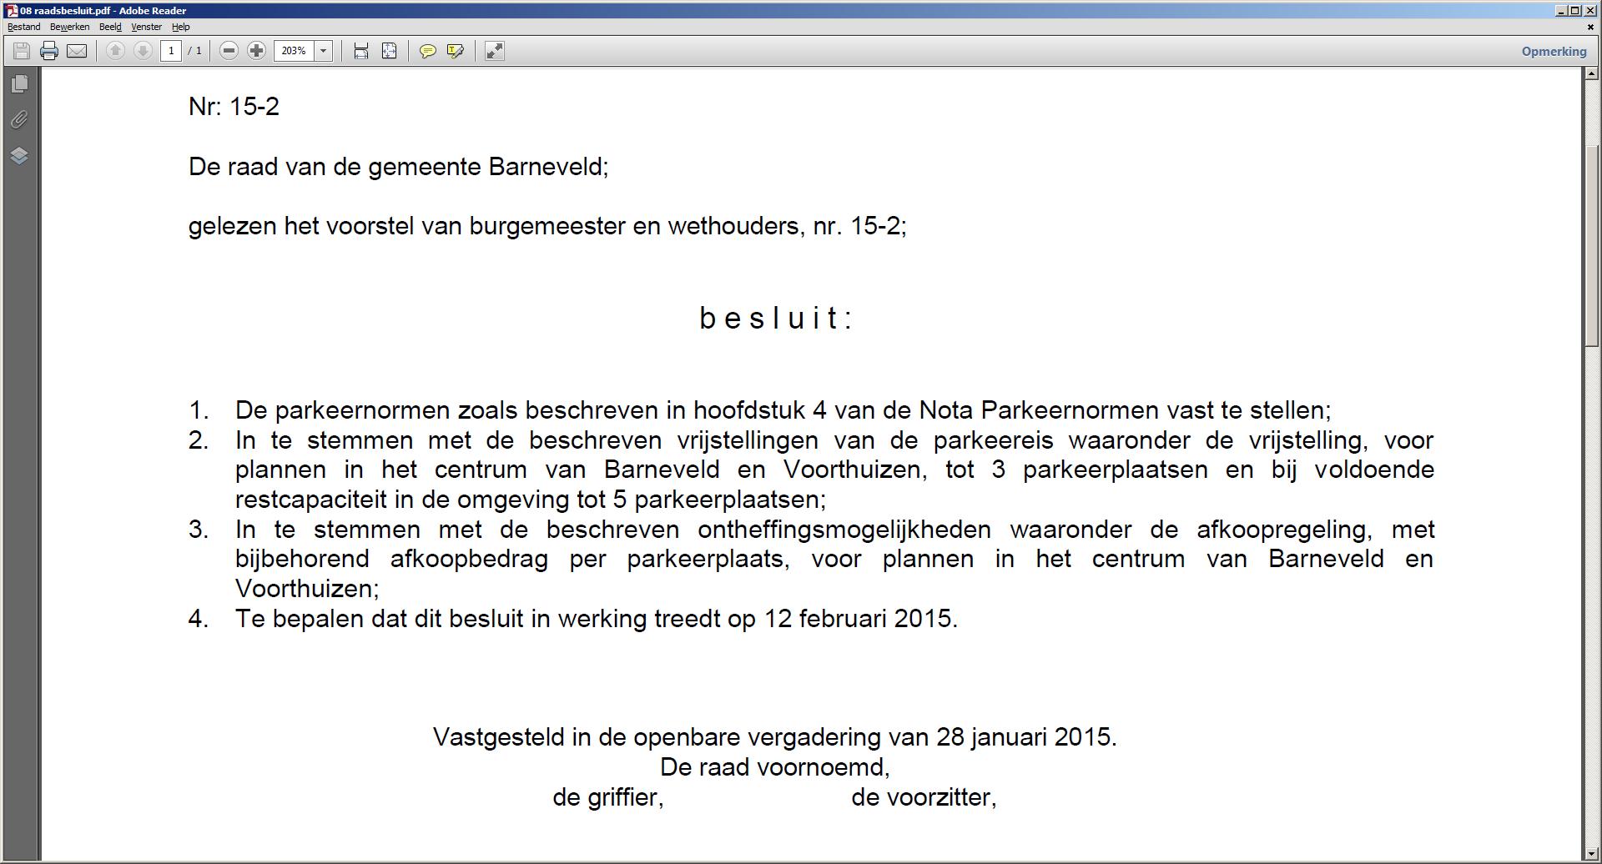
Task: Toggle the page thumbnails panel
Action: pyautogui.click(x=19, y=83)
